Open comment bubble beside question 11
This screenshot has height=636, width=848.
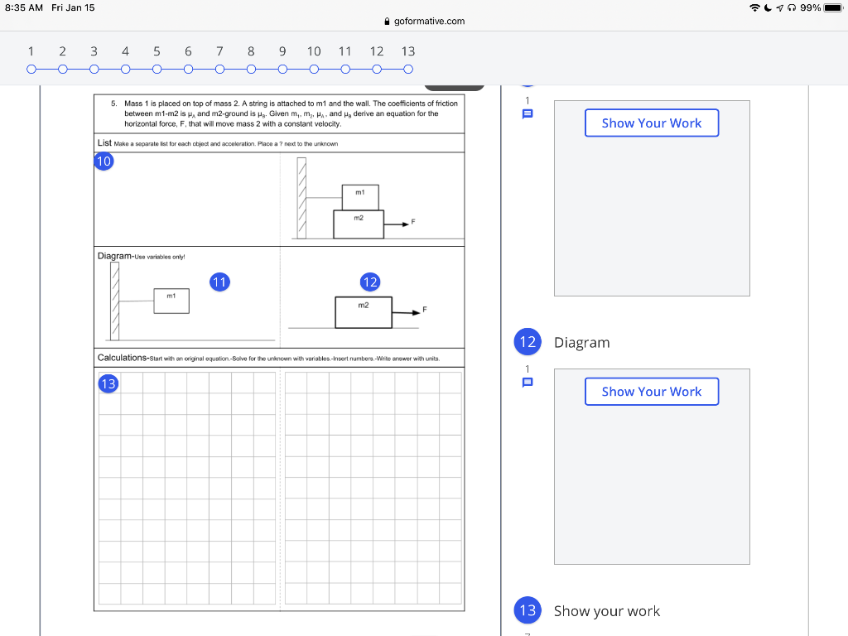[x=527, y=113]
